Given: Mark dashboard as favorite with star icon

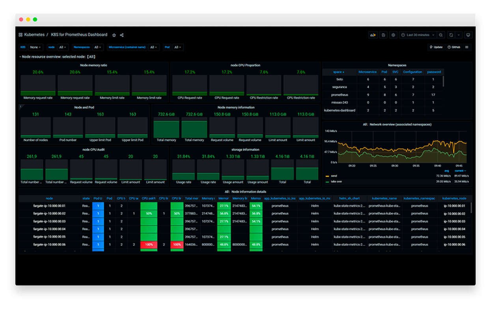Looking at the screenshot, I should click(x=114, y=35).
